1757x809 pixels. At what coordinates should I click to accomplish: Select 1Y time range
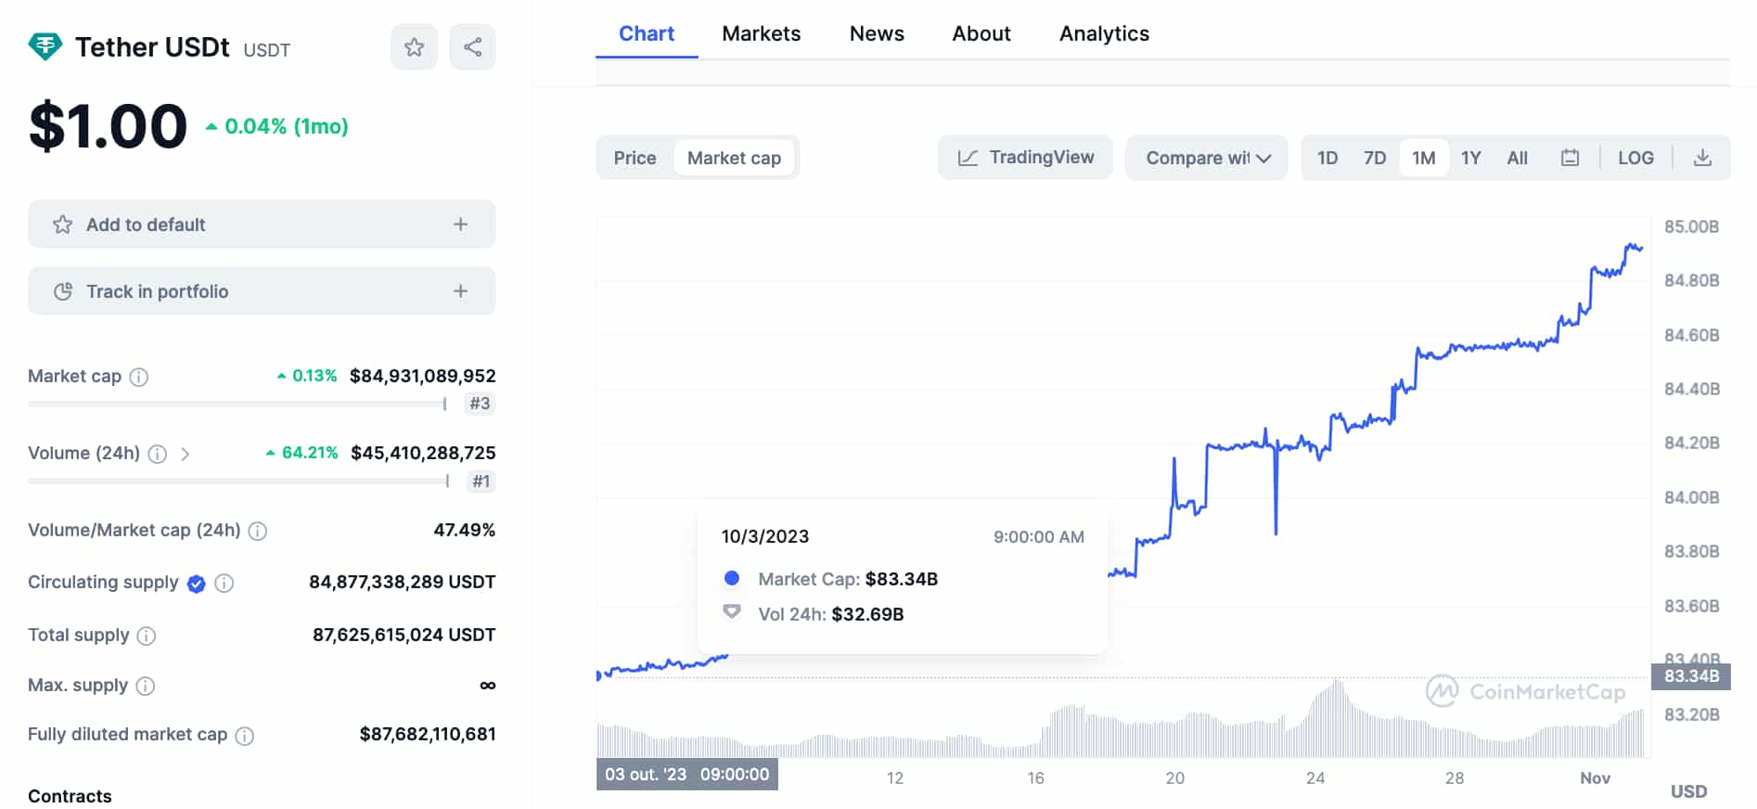click(1471, 158)
